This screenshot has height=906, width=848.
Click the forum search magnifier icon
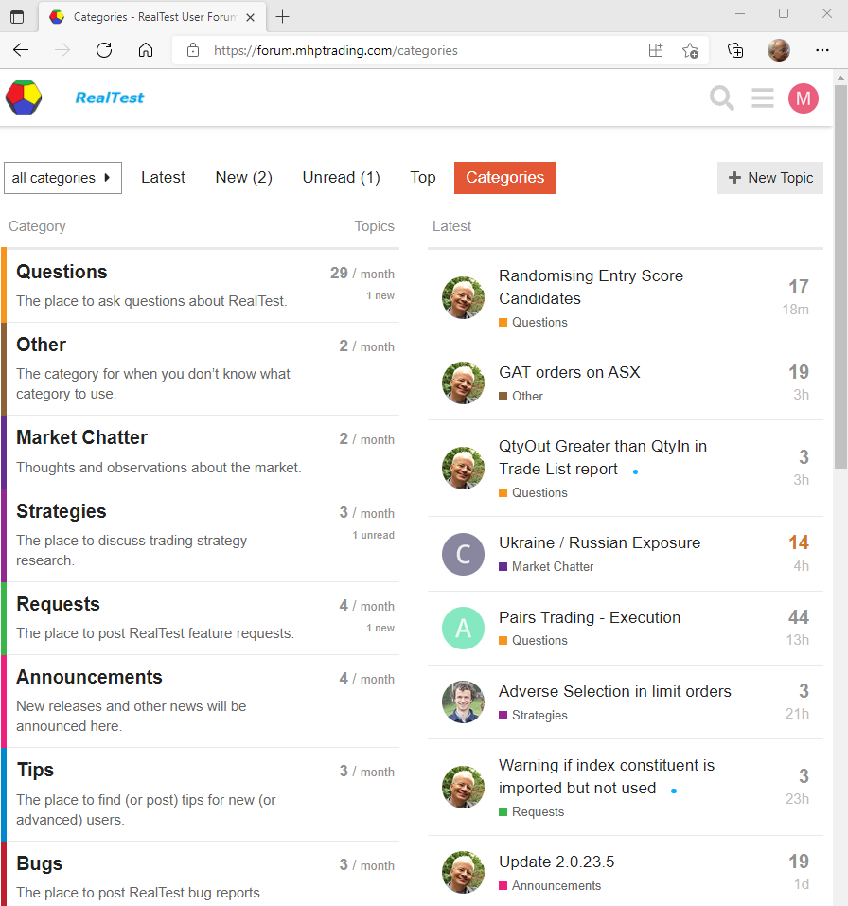(x=721, y=98)
